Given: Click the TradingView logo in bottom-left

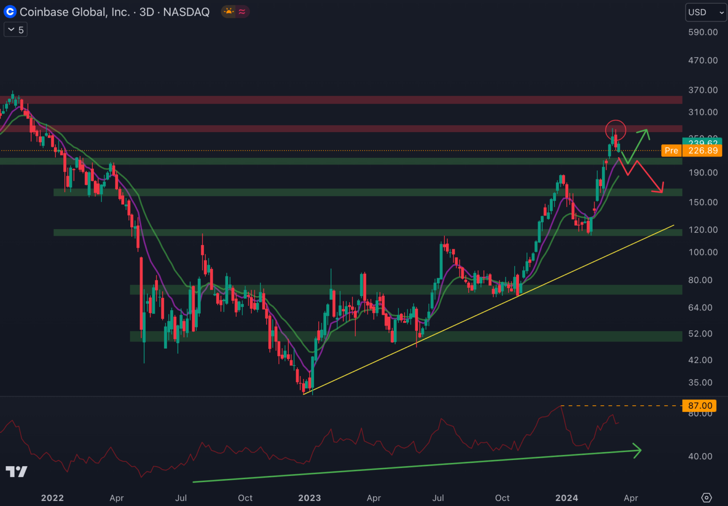Looking at the screenshot, I should [x=16, y=471].
